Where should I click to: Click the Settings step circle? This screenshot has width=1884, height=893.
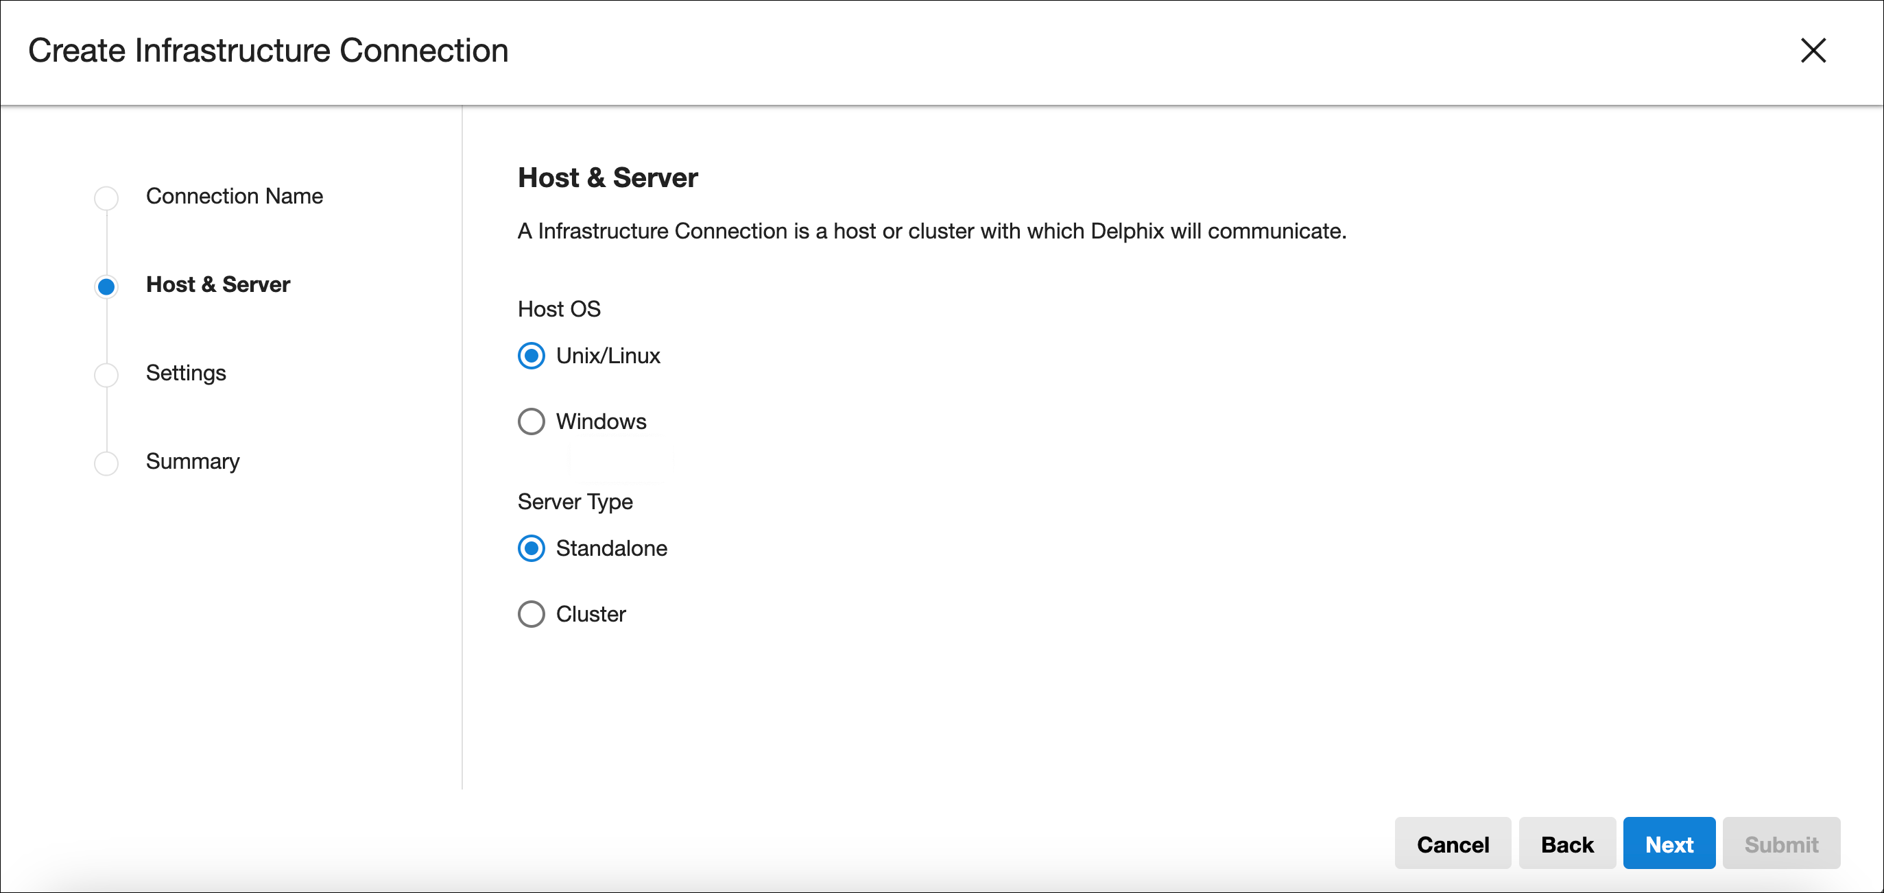(x=107, y=374)
